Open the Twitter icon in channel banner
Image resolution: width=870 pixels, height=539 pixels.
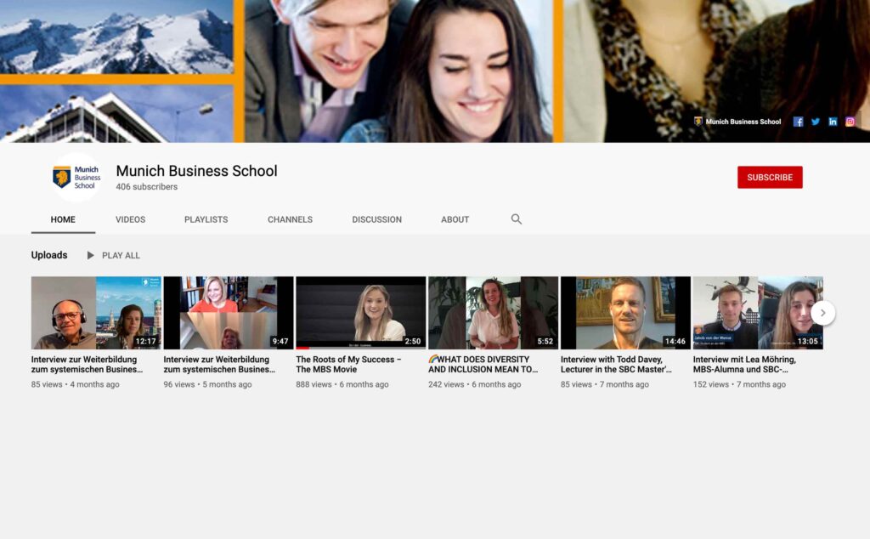[816, 122]
